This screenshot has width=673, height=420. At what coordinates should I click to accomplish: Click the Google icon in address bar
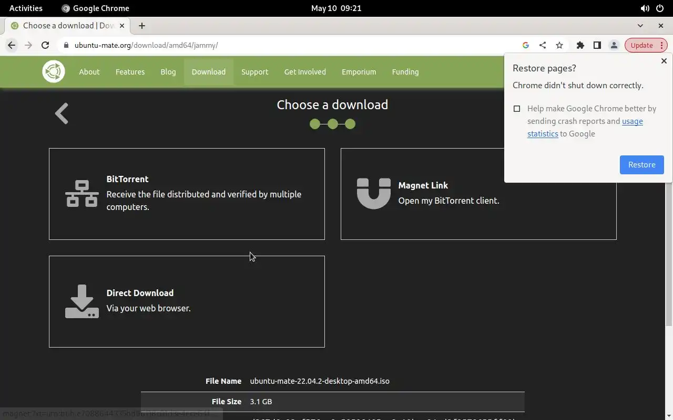click(x=525, y=45)
